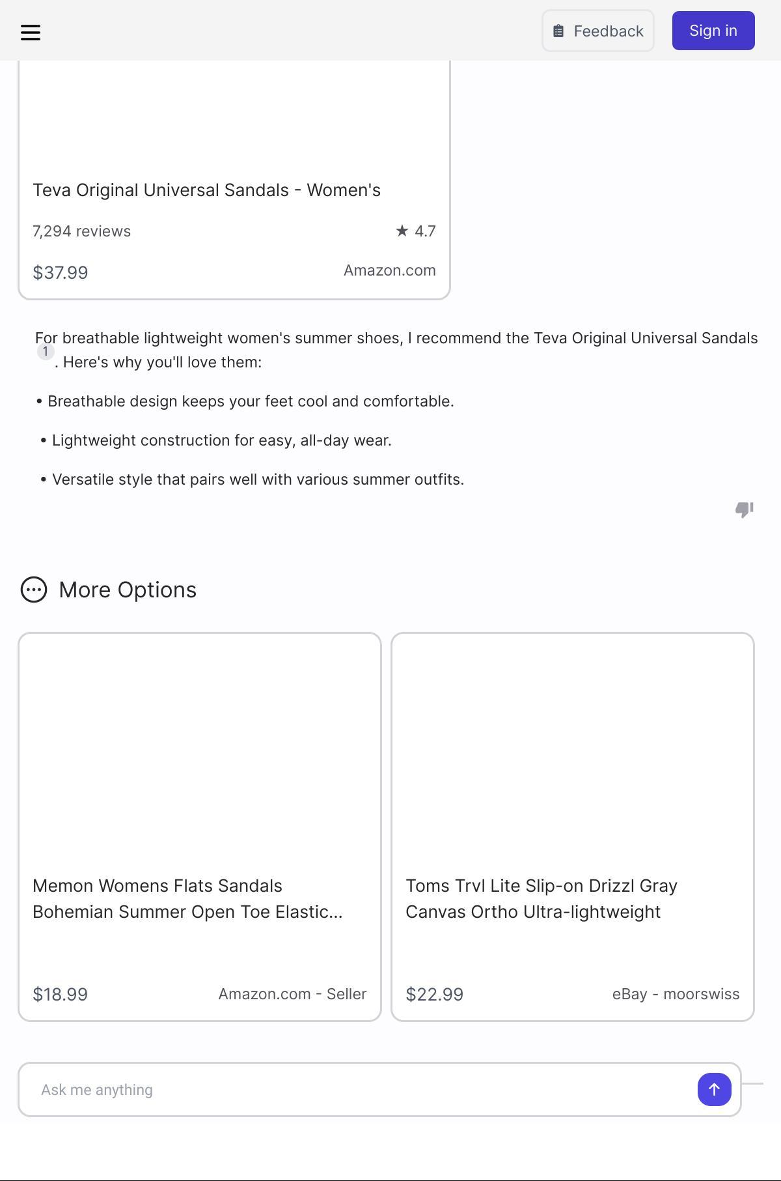Click the 7,294 reviews label
The width and height of the screenshot is (781, 1181).
pyautogui.click(x=81, y=230)
